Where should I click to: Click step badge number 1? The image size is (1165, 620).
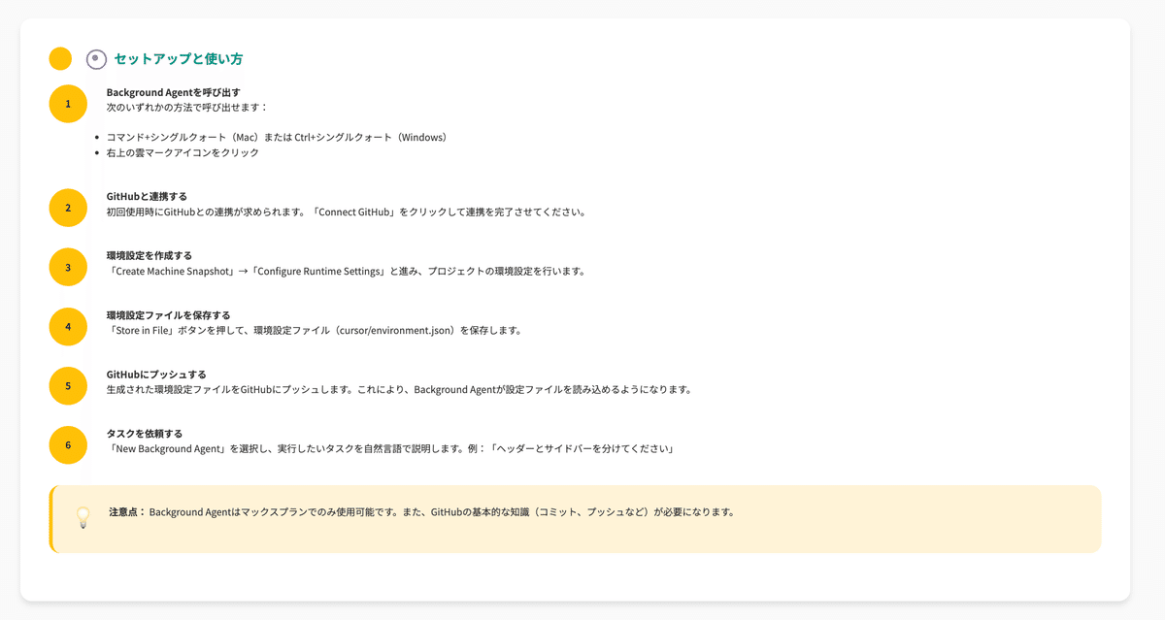point(67,103)
